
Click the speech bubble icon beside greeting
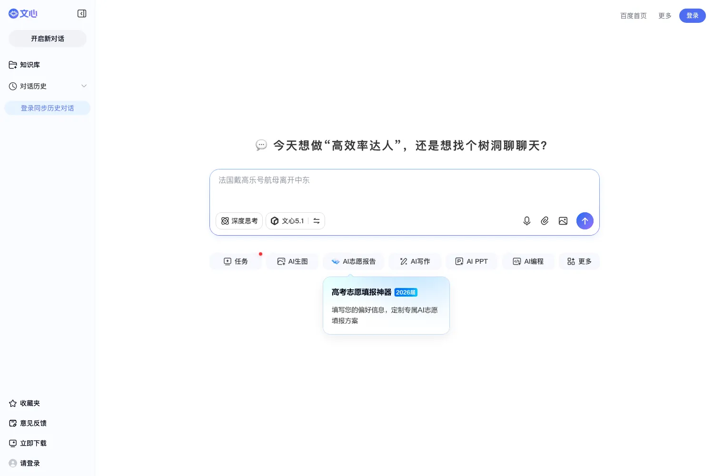[261, 145]
